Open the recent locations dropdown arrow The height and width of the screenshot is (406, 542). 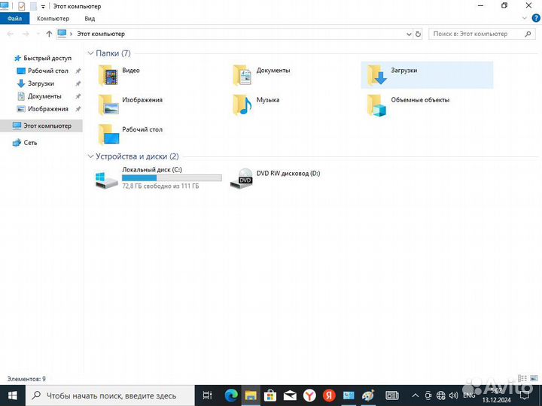[38, 34]
